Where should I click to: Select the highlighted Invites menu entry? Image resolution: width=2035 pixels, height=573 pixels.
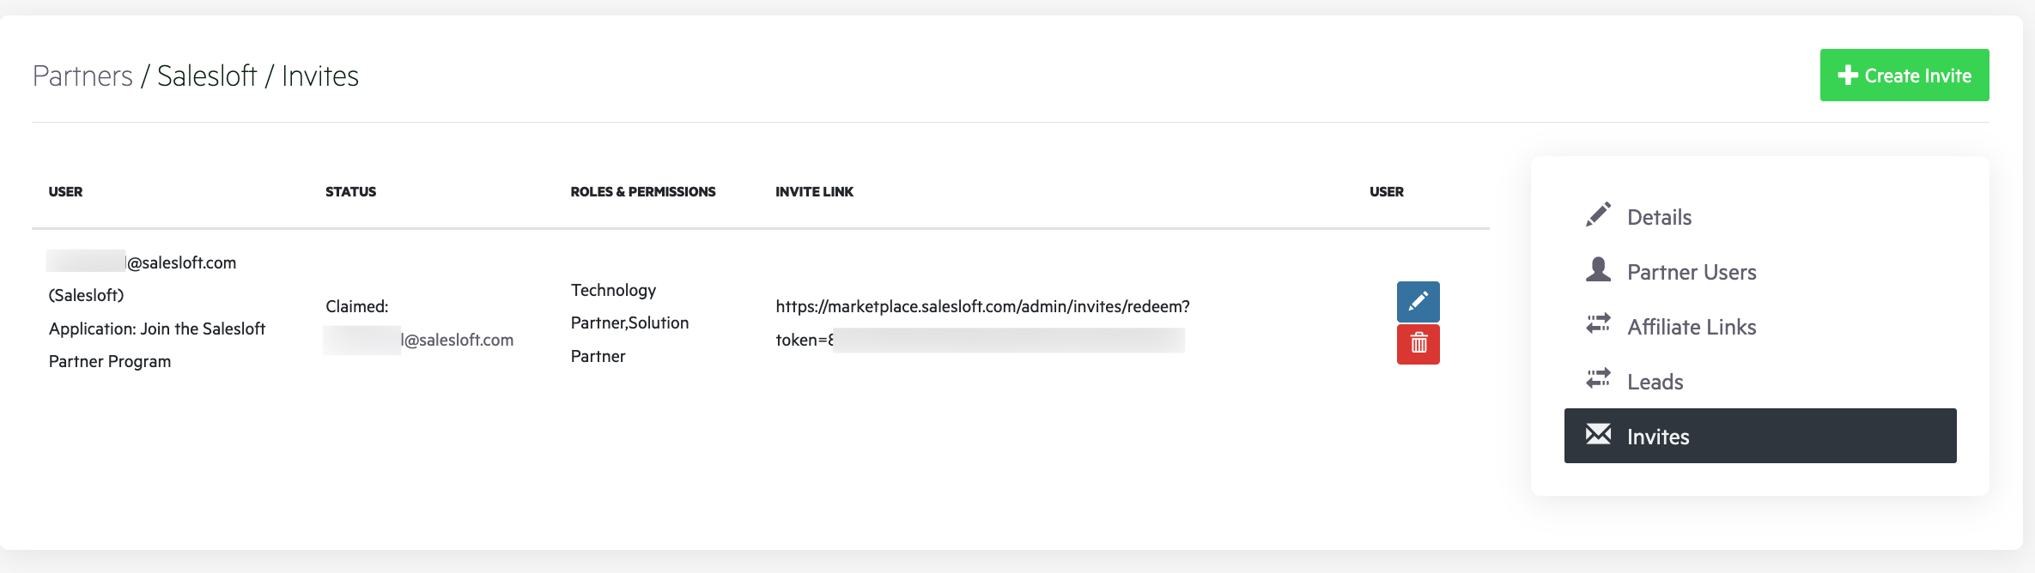pyautogui.click(x=1659, y=436)
